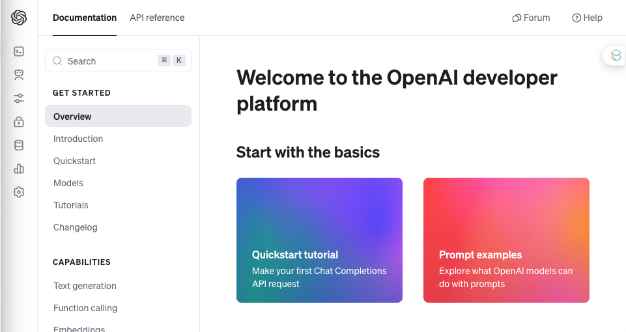The width and height of the screenshot is (626, 332).
Task: Open the Quickstart tutorial card
Action: pos(319,240)
